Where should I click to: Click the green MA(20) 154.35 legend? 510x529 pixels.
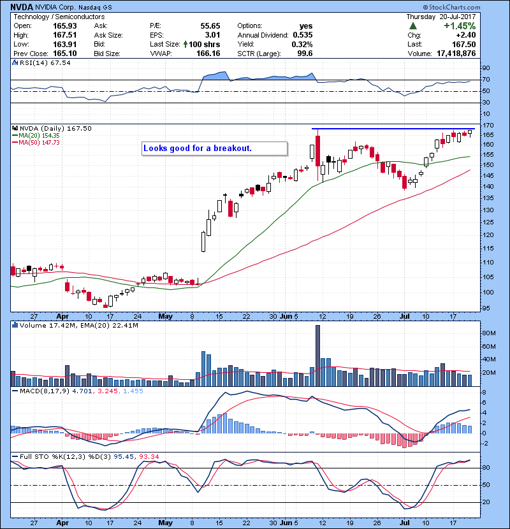[x=36, y=135]
